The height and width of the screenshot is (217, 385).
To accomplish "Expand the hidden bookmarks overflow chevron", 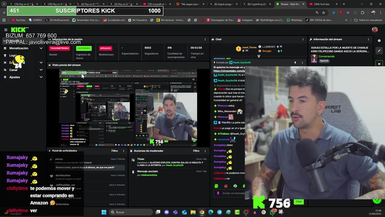I will [x=346, y=20].
